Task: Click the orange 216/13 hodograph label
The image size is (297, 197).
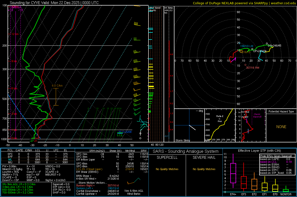Action: [246, 52]
